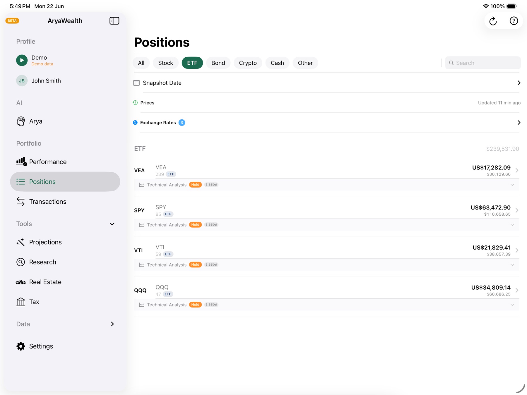
Task: Collapse the Tools section chevron
Action: (112, 224)
